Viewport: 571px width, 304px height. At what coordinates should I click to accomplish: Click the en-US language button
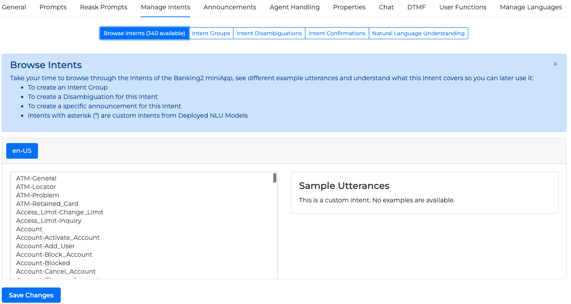(x=22, y=151)
